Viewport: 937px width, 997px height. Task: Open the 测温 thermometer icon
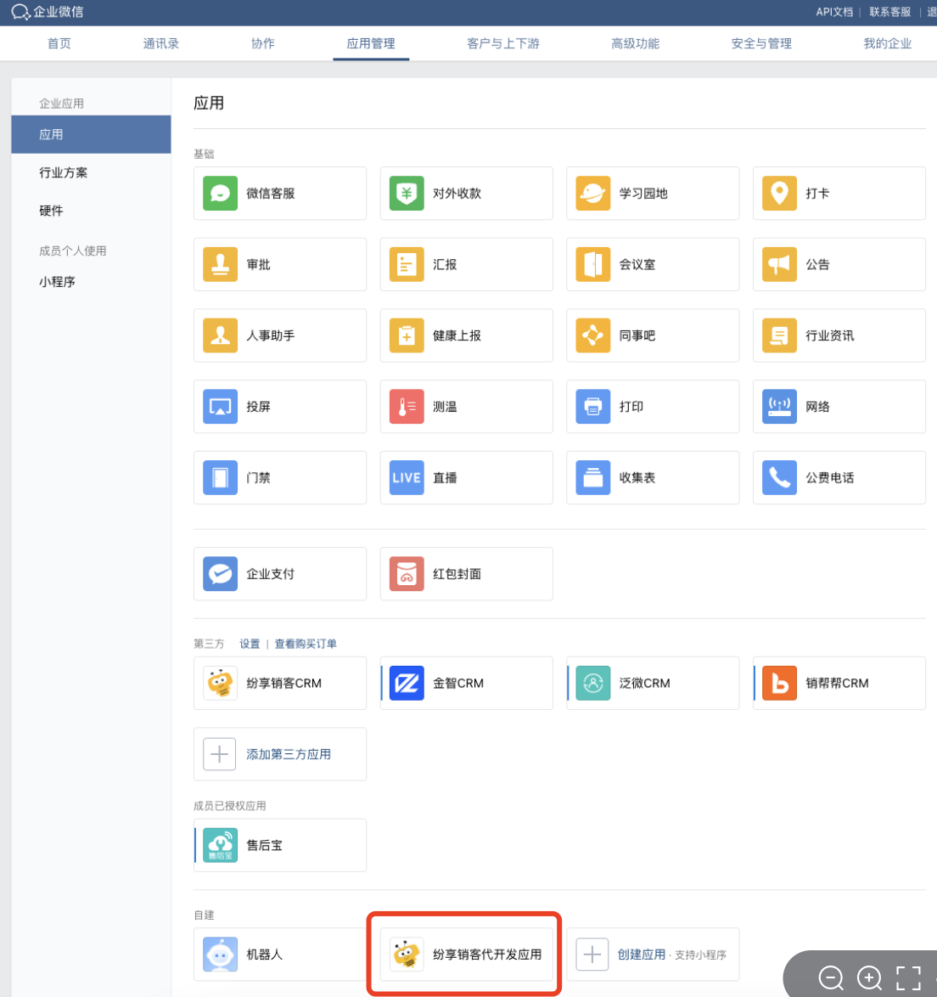[x=407, y=407]
